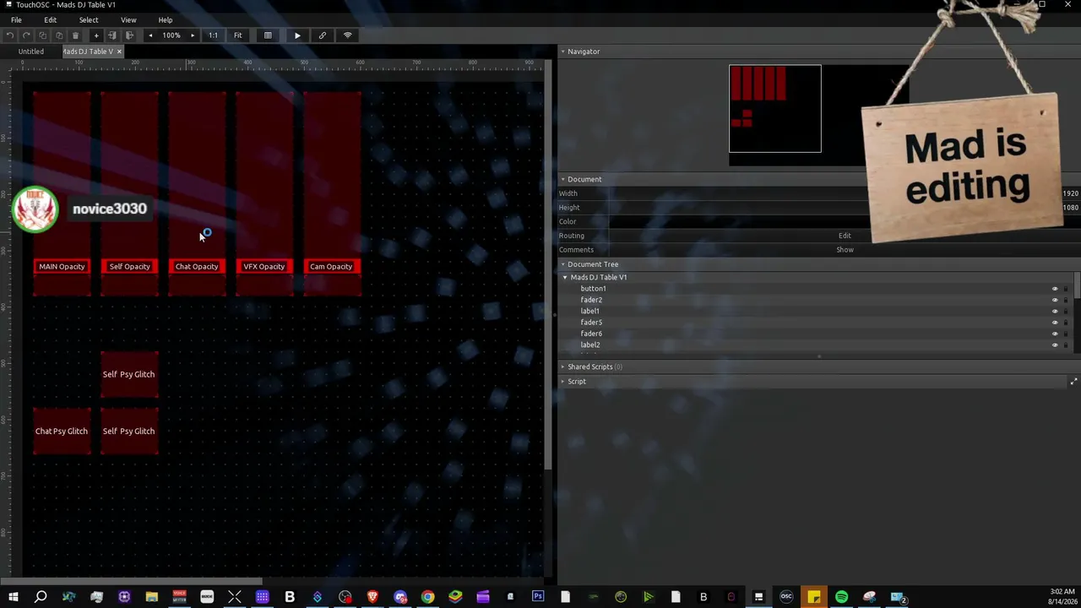Image resolution: width=1081 pixels, height=608 pixels.
Task: Select button1 in the Document Tree
Action: pos(593,289)
